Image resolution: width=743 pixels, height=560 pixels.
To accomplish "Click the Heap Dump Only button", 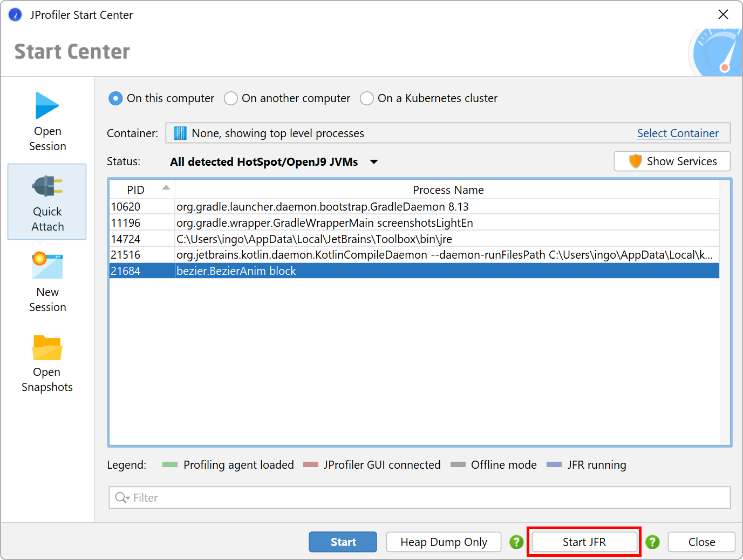I will 444,542.
